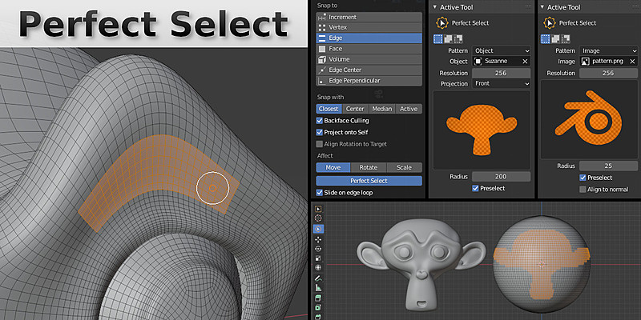Screen dimensions: 641x320
Task: Click the monkey silhouette pattern preview
Action: click(482, 130)
